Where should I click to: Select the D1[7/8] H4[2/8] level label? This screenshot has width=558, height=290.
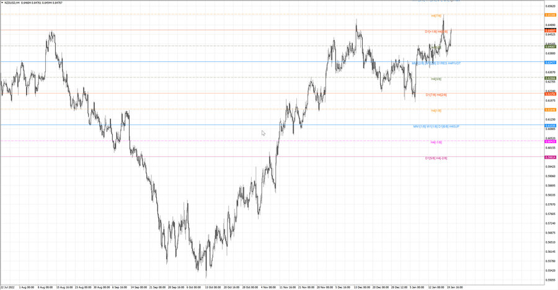tap(436, 95)
